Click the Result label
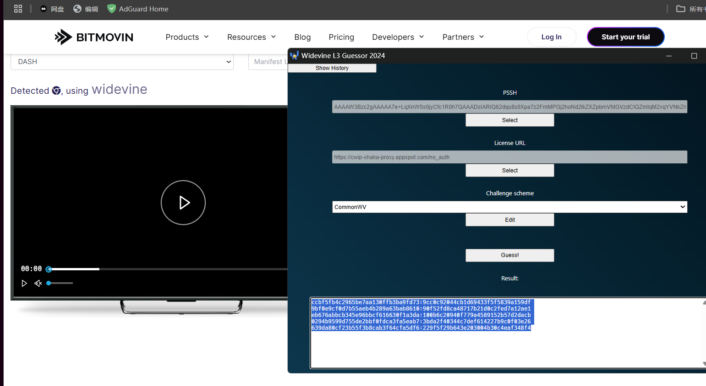Image resolution: width=706 pixels, height=386 pixels. point(510,279)
